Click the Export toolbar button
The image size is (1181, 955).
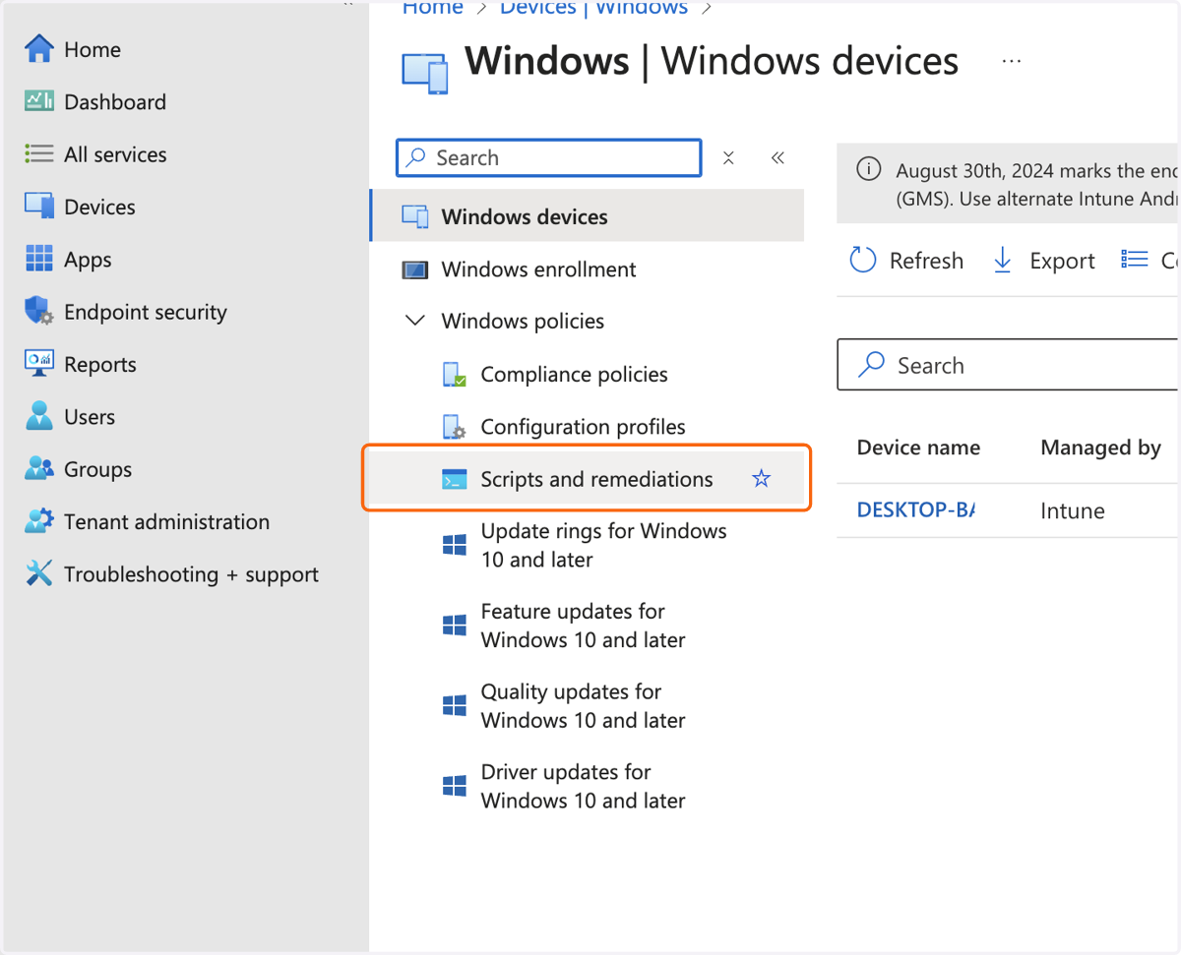coord(1043,261)
